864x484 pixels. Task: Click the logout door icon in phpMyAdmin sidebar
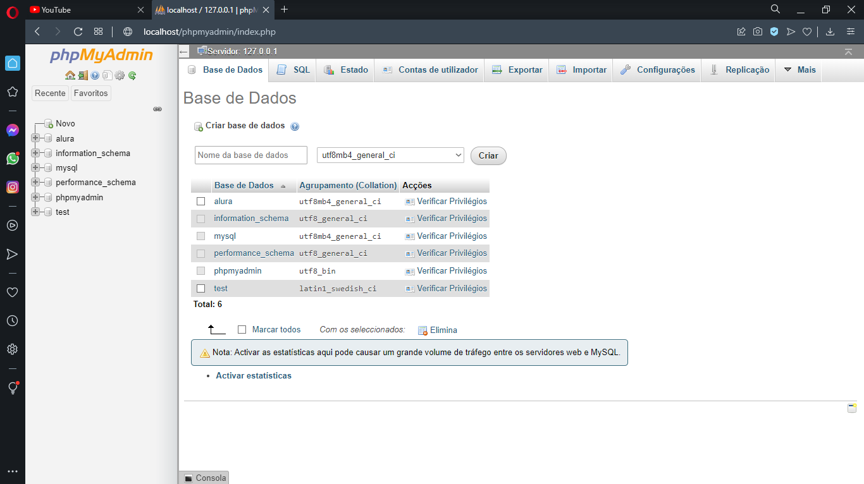pos(83,75)
